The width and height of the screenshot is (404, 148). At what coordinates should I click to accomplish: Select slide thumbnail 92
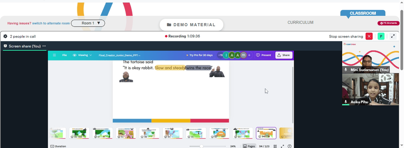pos(219,133)
